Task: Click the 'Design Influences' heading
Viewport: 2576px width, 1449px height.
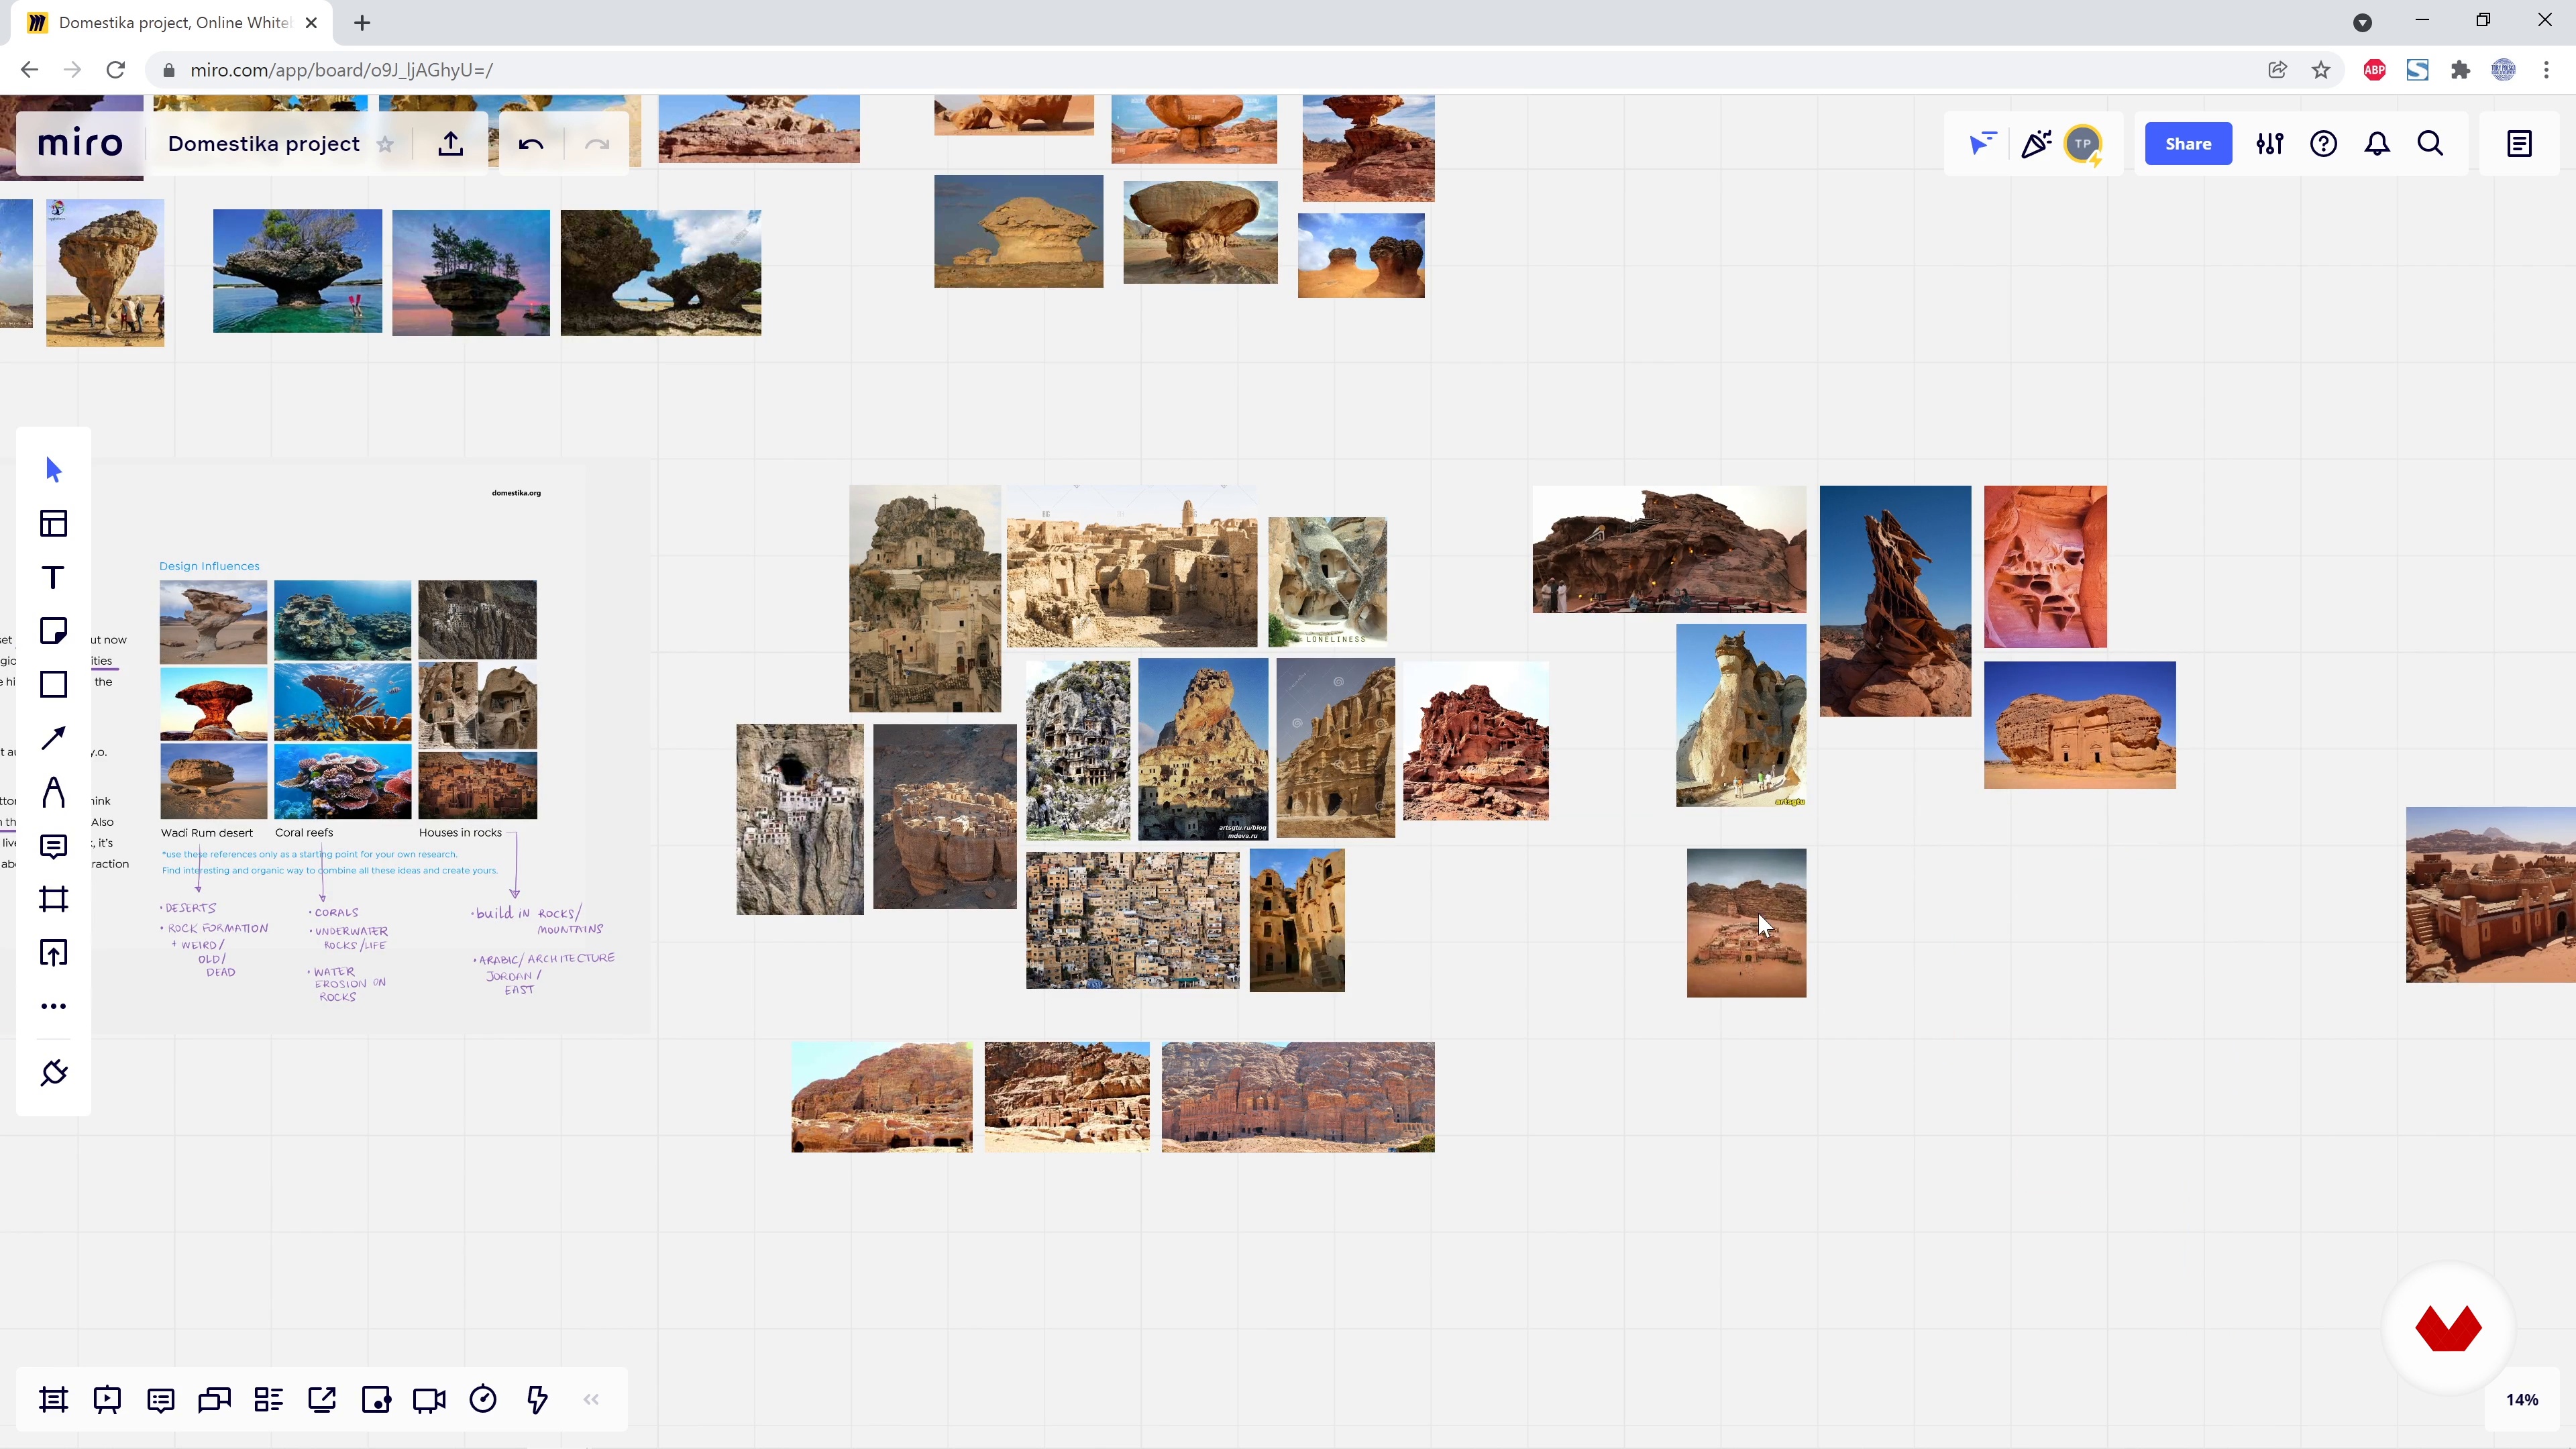Action: [x=209, y=566]
